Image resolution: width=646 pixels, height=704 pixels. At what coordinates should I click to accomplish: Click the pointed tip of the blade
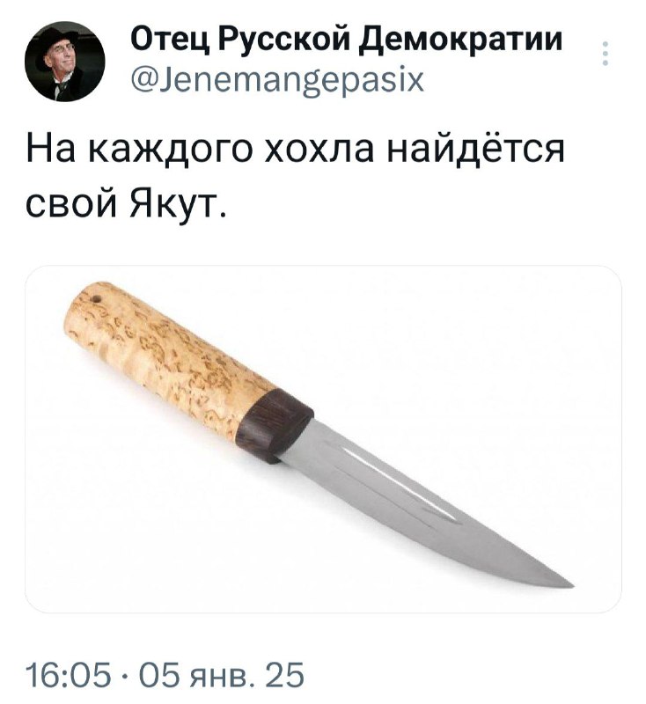coord(568,583)
